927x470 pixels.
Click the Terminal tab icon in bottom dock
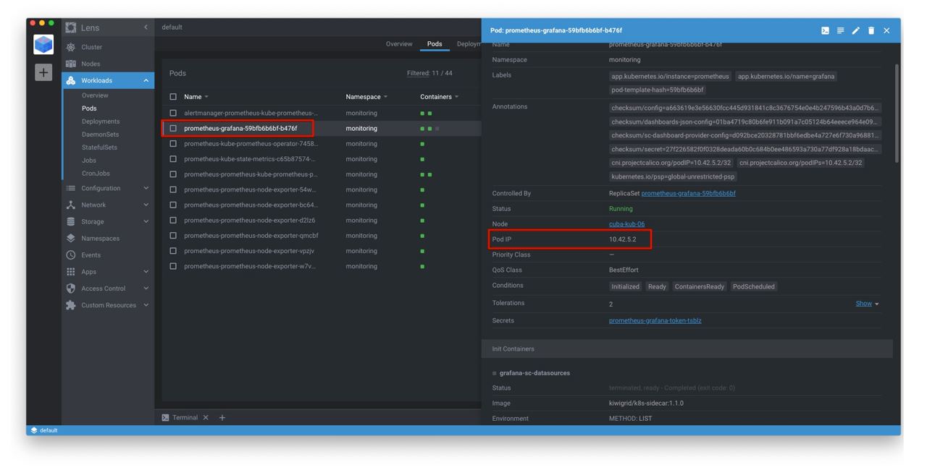pos(165,417)
